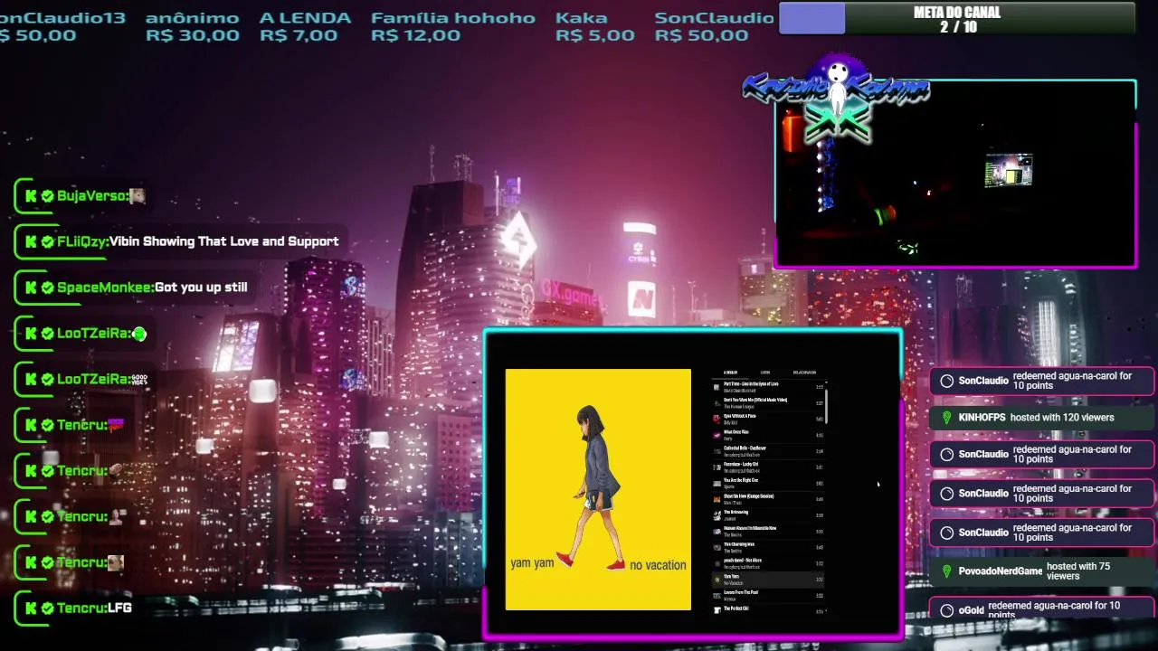
Task: Click the Show Me How song thumbnail
Action: tap(717, 498)
